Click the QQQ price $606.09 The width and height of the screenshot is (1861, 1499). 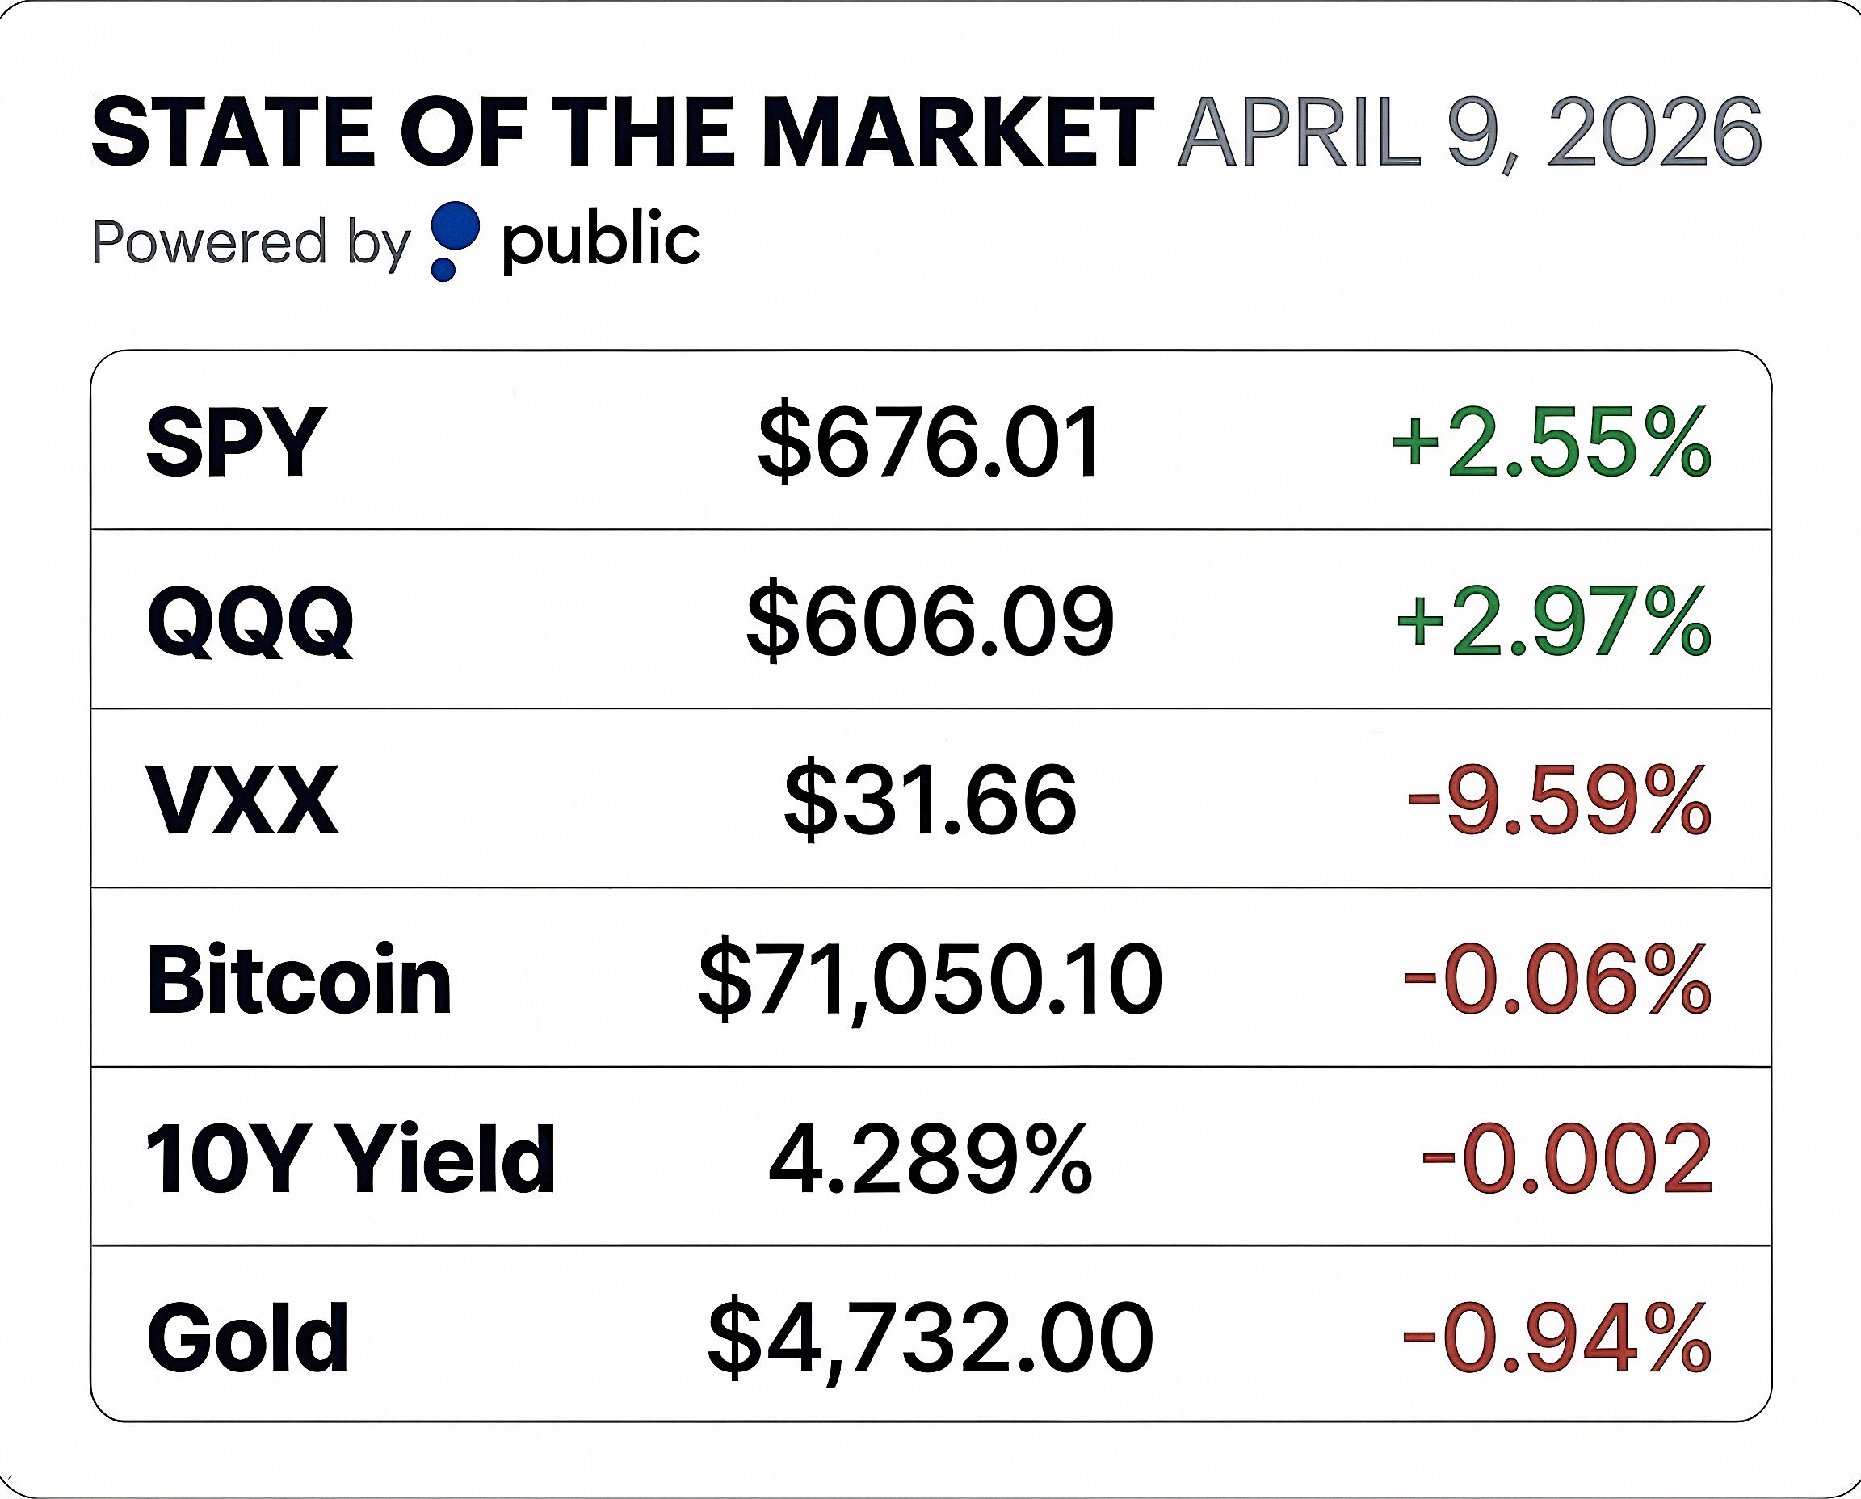point(930,622)
